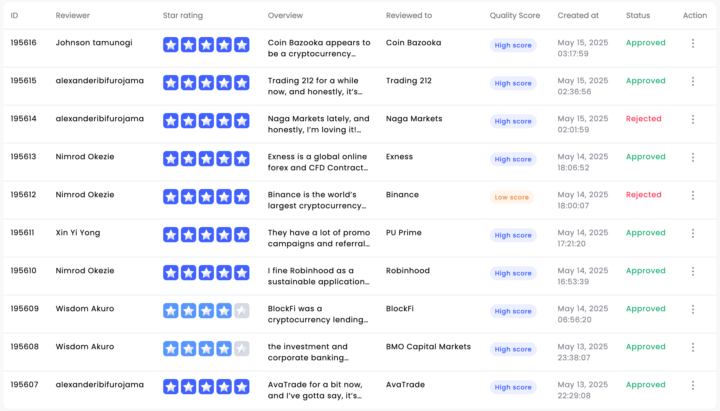Image resolution: width=720 pixels, height=411 pixels.
Task: Open action menu for BMO Capital Markets review
Action: pyautogui.click(x=693, y=347)
